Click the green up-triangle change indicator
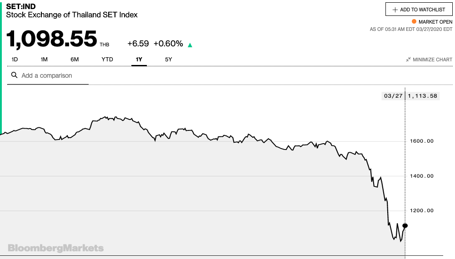This screenshot has width=455, height=259. click(x=190, y=45)
